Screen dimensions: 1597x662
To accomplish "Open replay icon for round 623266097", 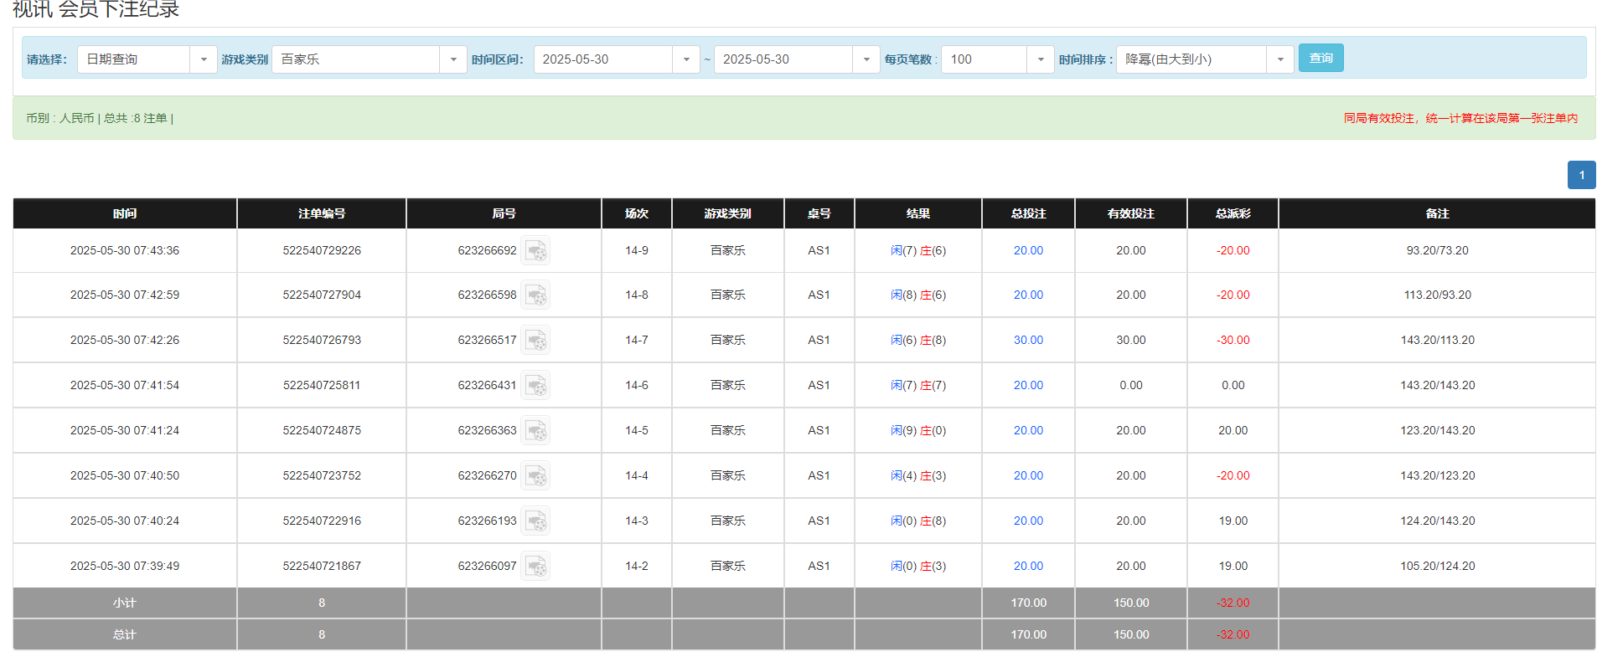I will coord(535,567).
